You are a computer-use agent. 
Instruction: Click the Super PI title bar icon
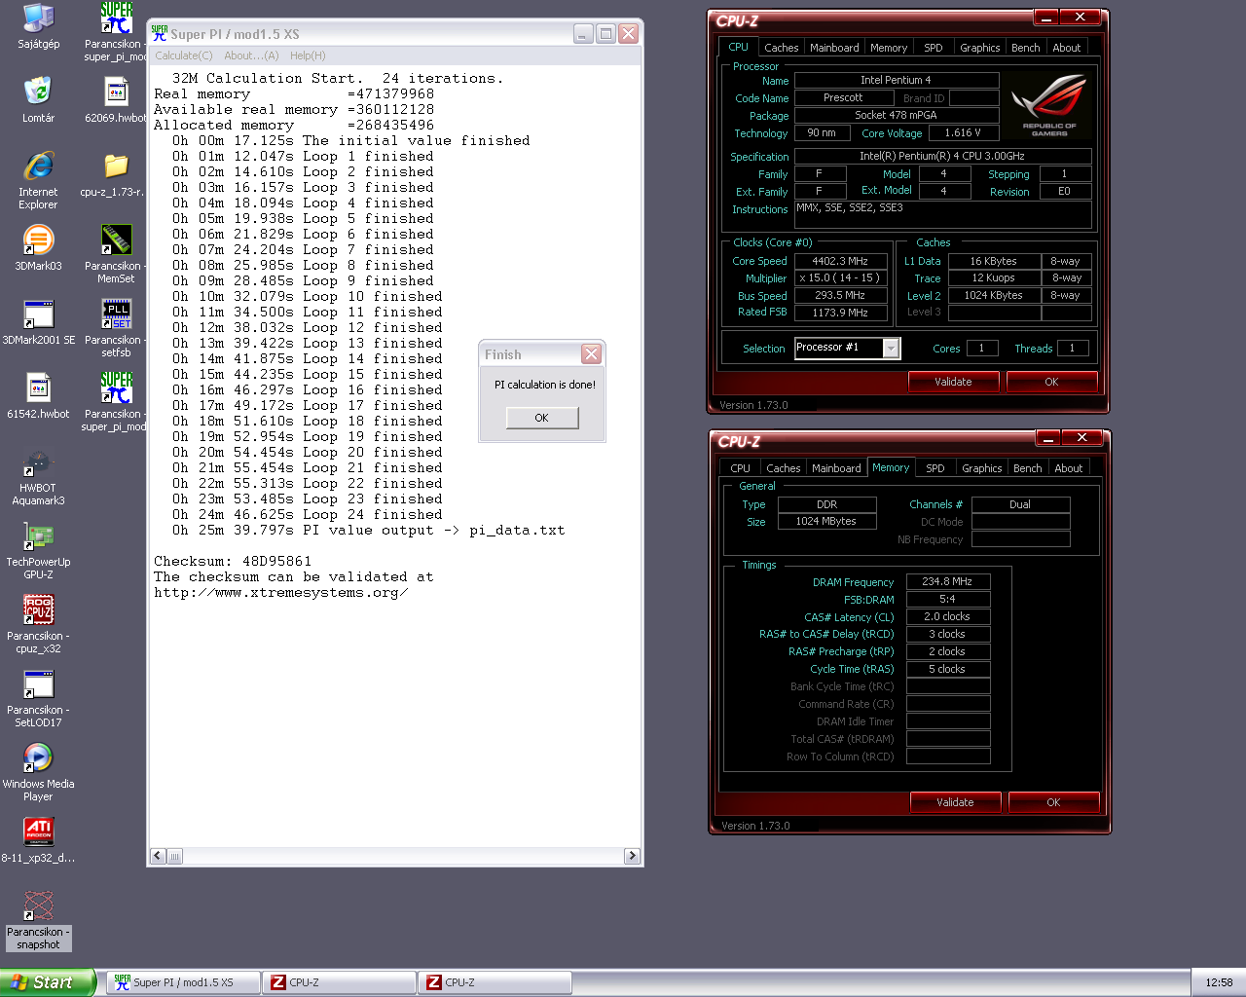[x=160, y=33]
